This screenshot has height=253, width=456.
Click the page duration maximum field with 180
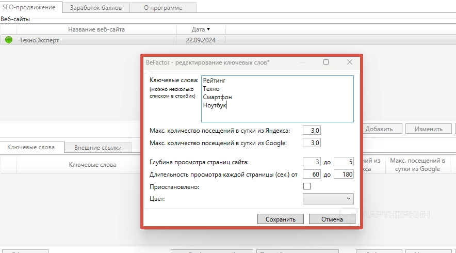(x=344, y=174)
